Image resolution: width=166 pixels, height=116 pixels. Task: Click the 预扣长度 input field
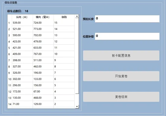pyautogui.click(x=127, y=19)
